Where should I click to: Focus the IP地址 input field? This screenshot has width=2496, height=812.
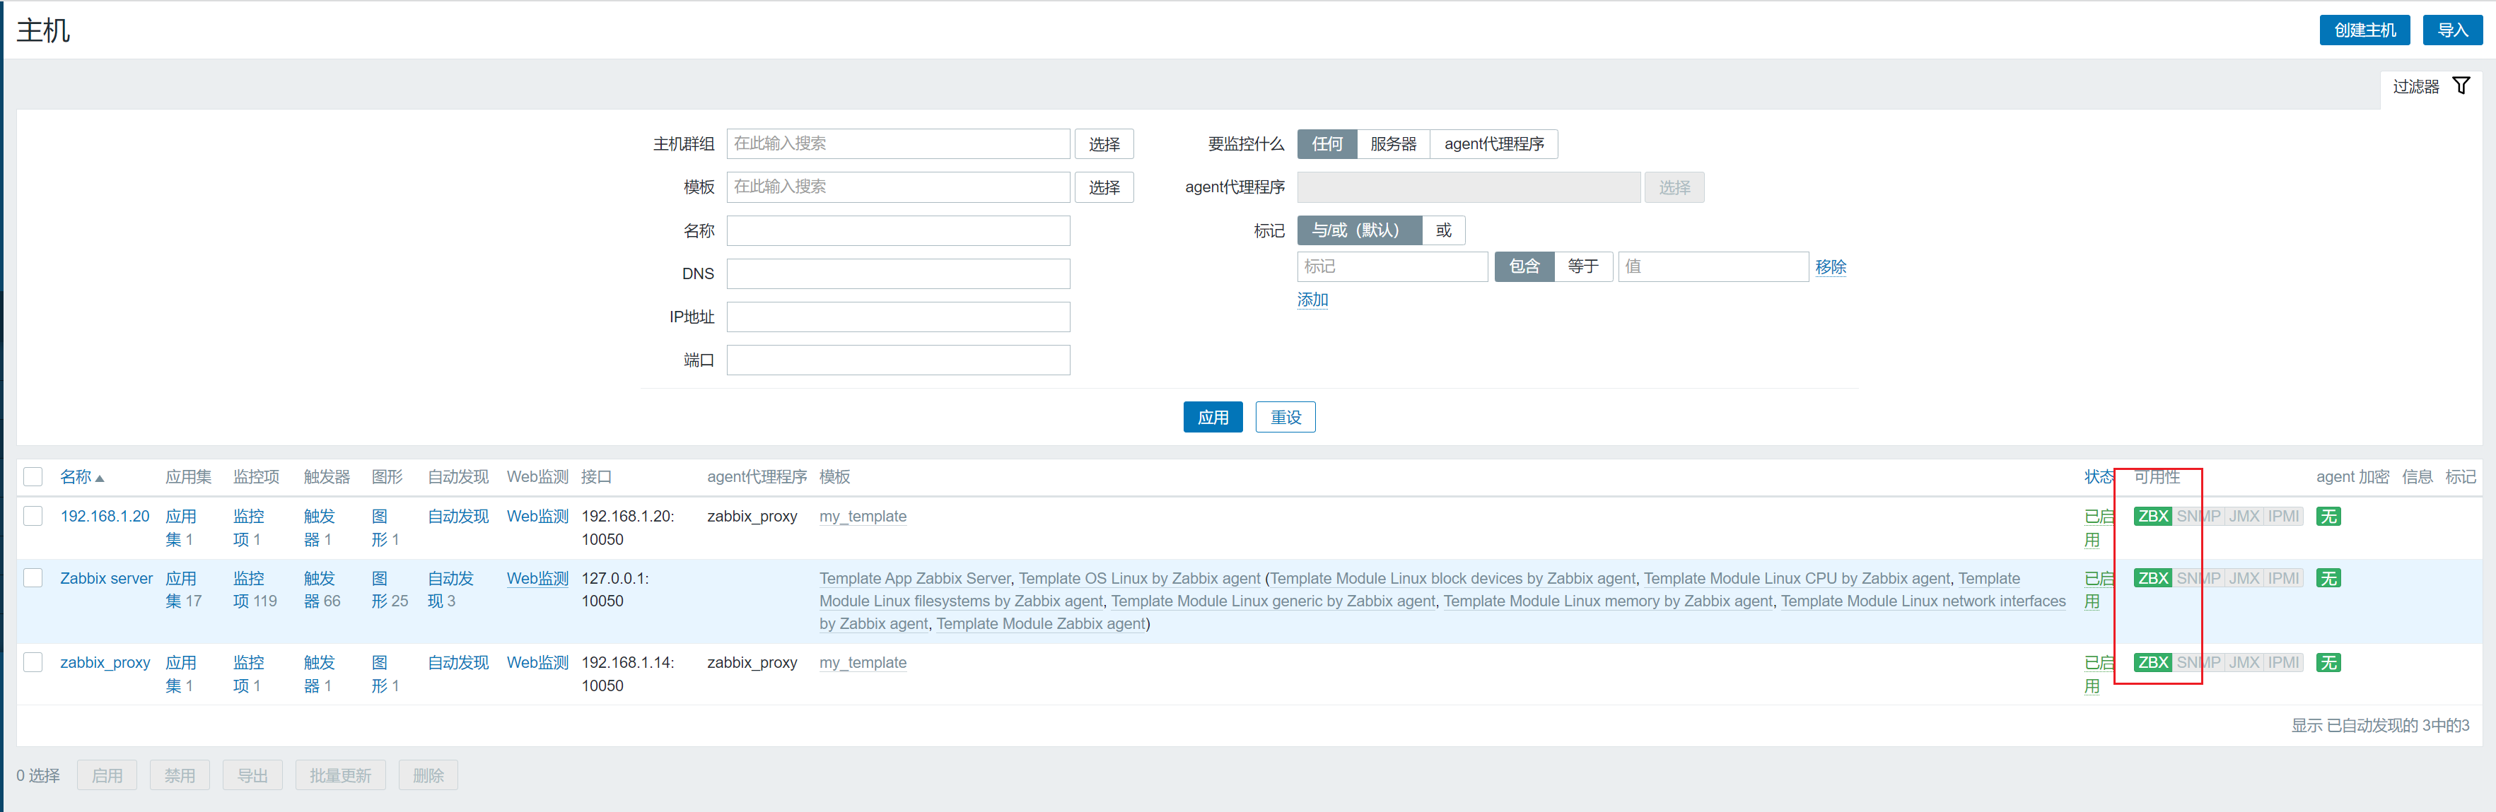click(x=897, y=317)
